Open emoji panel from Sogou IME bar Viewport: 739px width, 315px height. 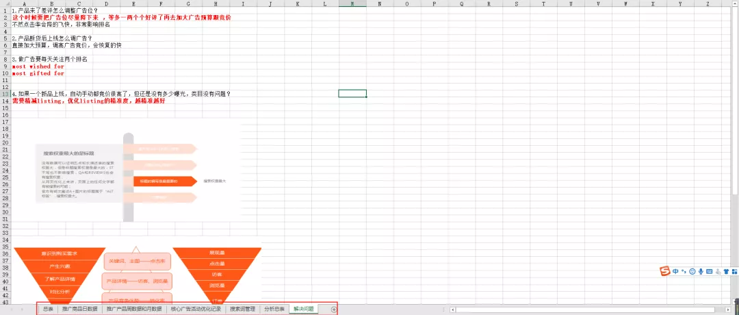pyautogui.click(x=692, y=272)
